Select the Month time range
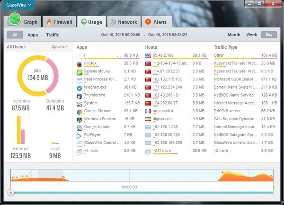 [234, 35]
